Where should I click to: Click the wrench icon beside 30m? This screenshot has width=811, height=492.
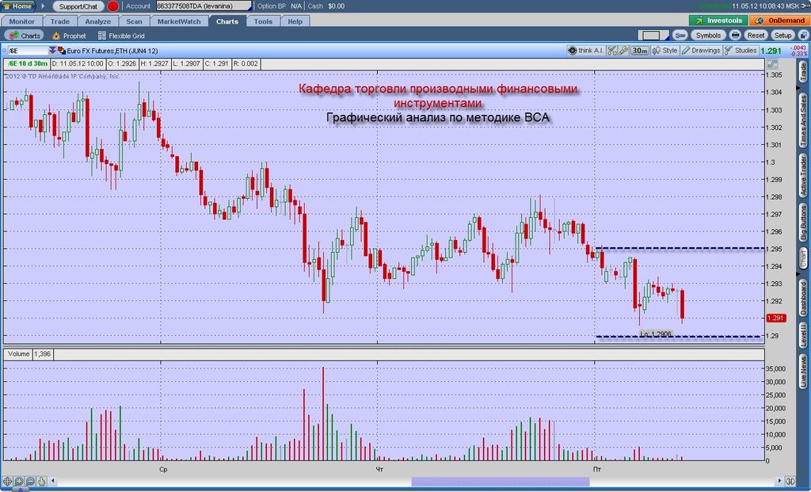(x=624, y=50)
